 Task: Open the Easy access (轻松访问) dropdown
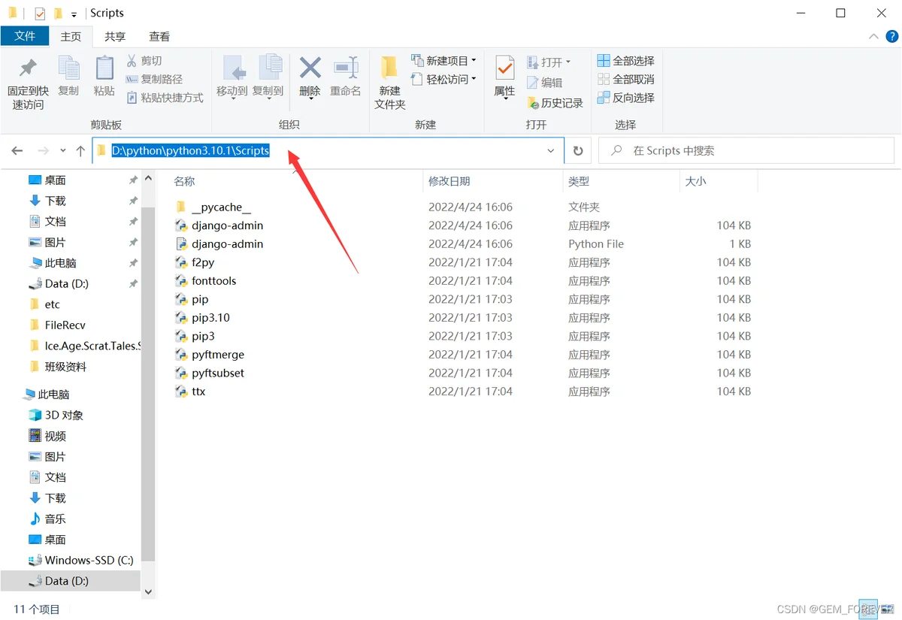tap(444, 79)
